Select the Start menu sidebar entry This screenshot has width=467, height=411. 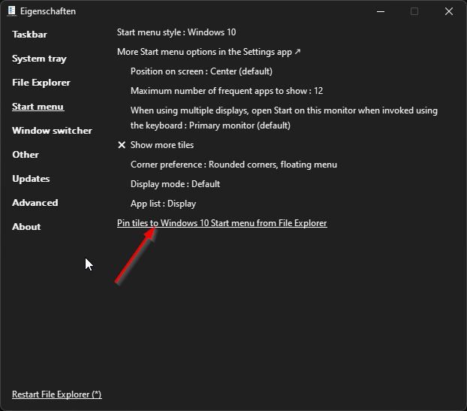point(38,107)
